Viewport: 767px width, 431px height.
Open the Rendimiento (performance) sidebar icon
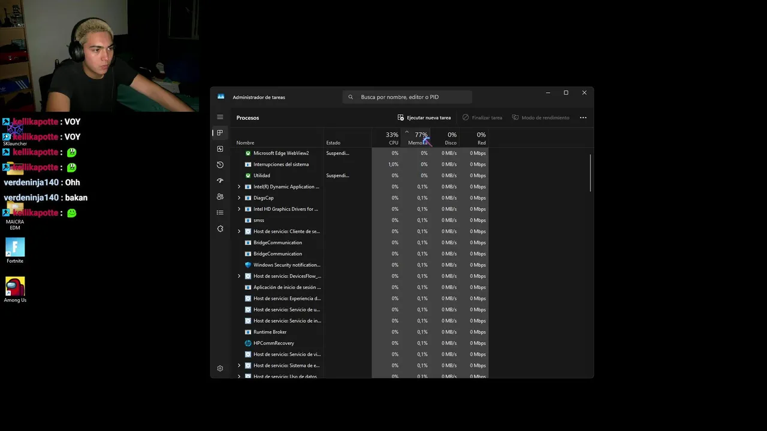point(220,148)
